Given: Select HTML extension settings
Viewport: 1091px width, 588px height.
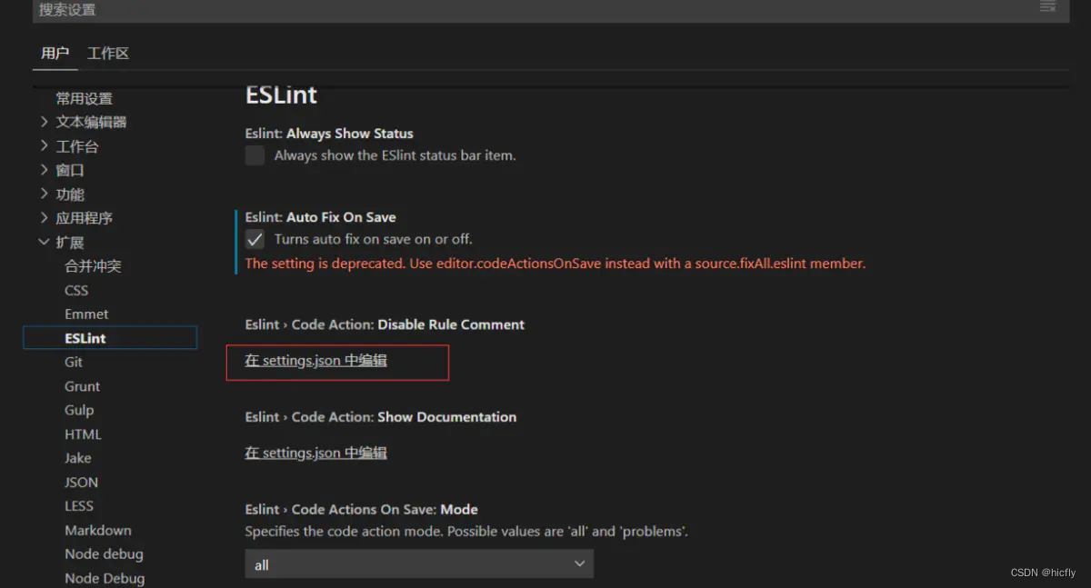Looking at the screenshot, I should [x=83, y=434].
